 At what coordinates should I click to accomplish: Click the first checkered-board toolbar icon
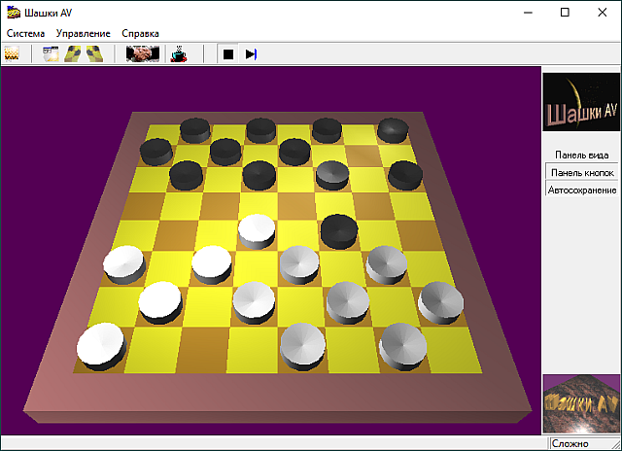pyautogui.click(x=13, y=54)
